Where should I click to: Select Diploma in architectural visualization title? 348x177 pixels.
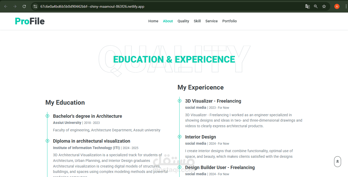click(x=91, y=141)
